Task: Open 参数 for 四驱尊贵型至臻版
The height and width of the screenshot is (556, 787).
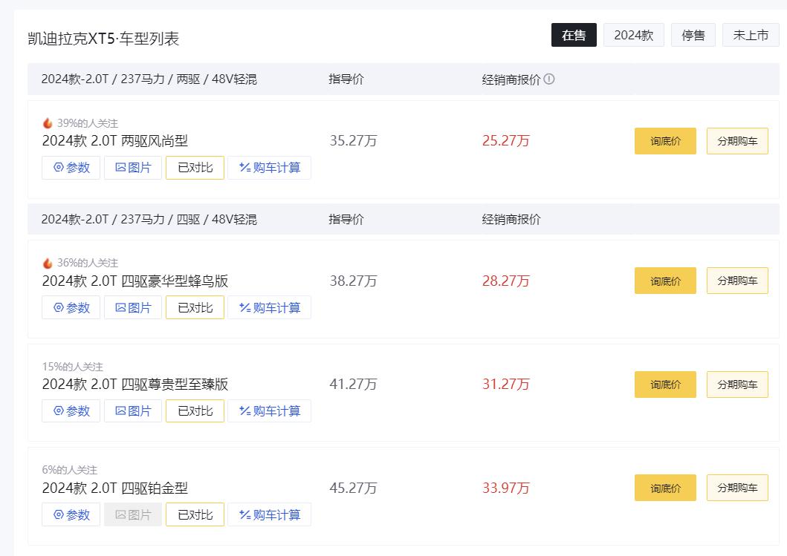Action: pyautogui.click(x=71, y=411)
